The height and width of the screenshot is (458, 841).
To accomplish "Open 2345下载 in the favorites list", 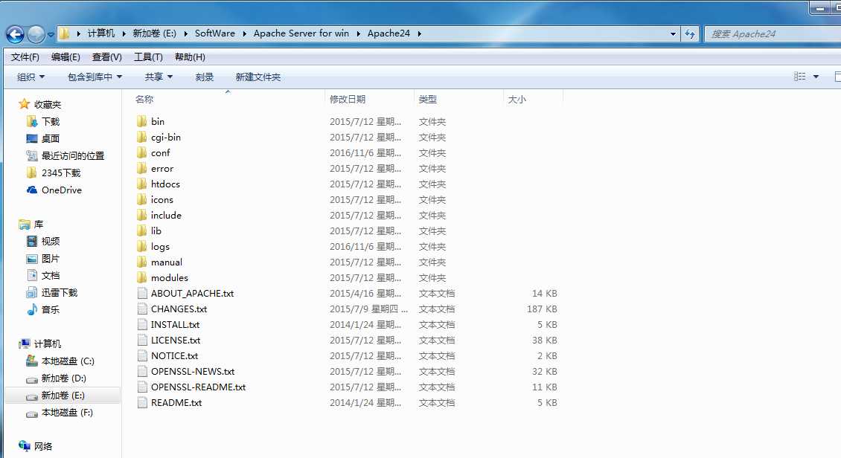I will click(x=61, y=173).
